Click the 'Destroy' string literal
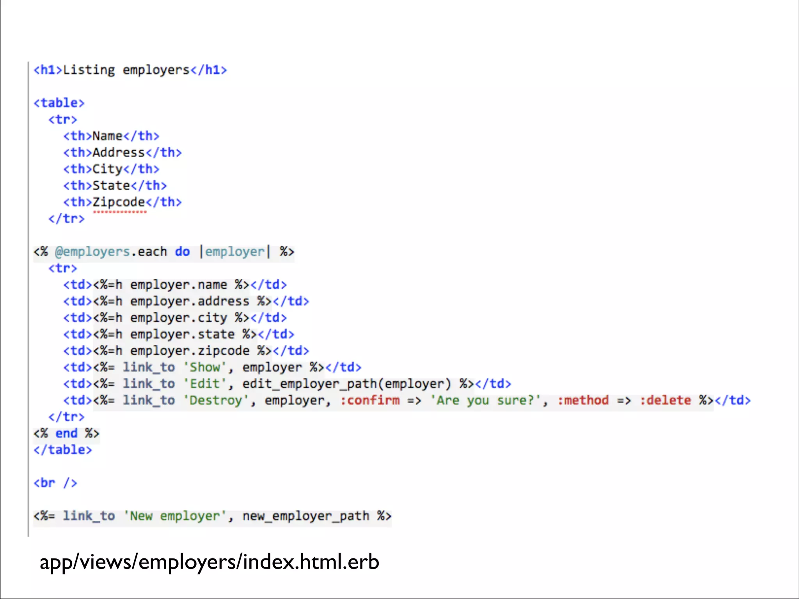Screen dimensions: 799x599 pos(216,401)
